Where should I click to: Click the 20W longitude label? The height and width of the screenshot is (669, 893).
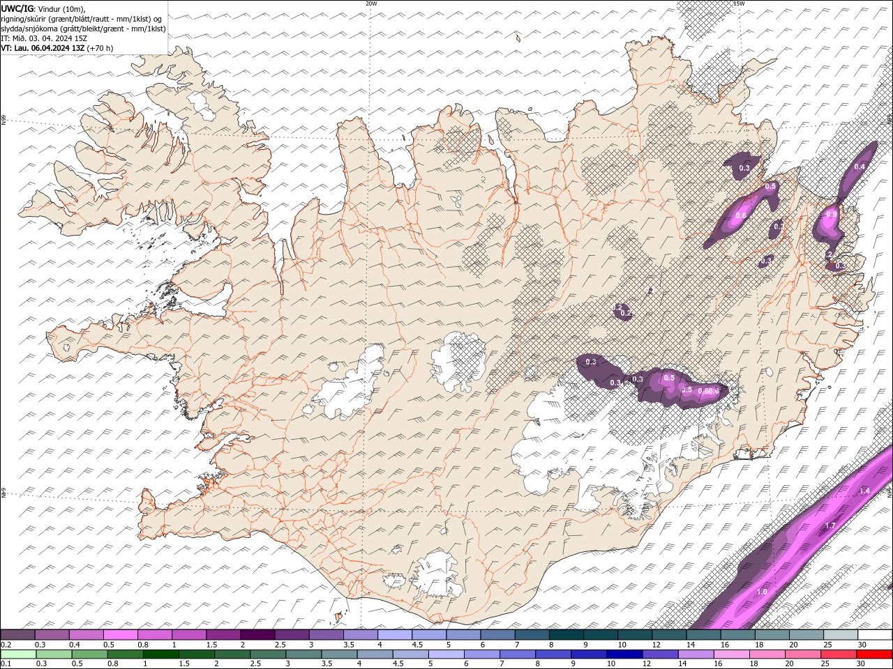[371, 3]
